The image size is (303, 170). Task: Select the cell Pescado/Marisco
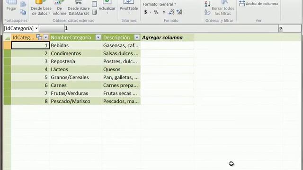76,101
